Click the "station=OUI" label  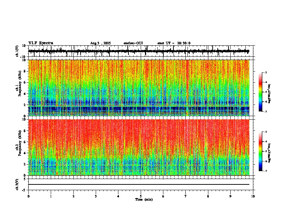133,43
